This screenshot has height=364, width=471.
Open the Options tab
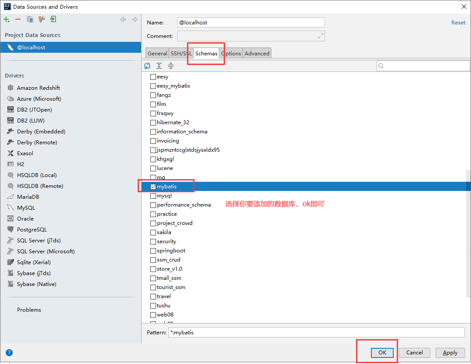coord(231,53)
